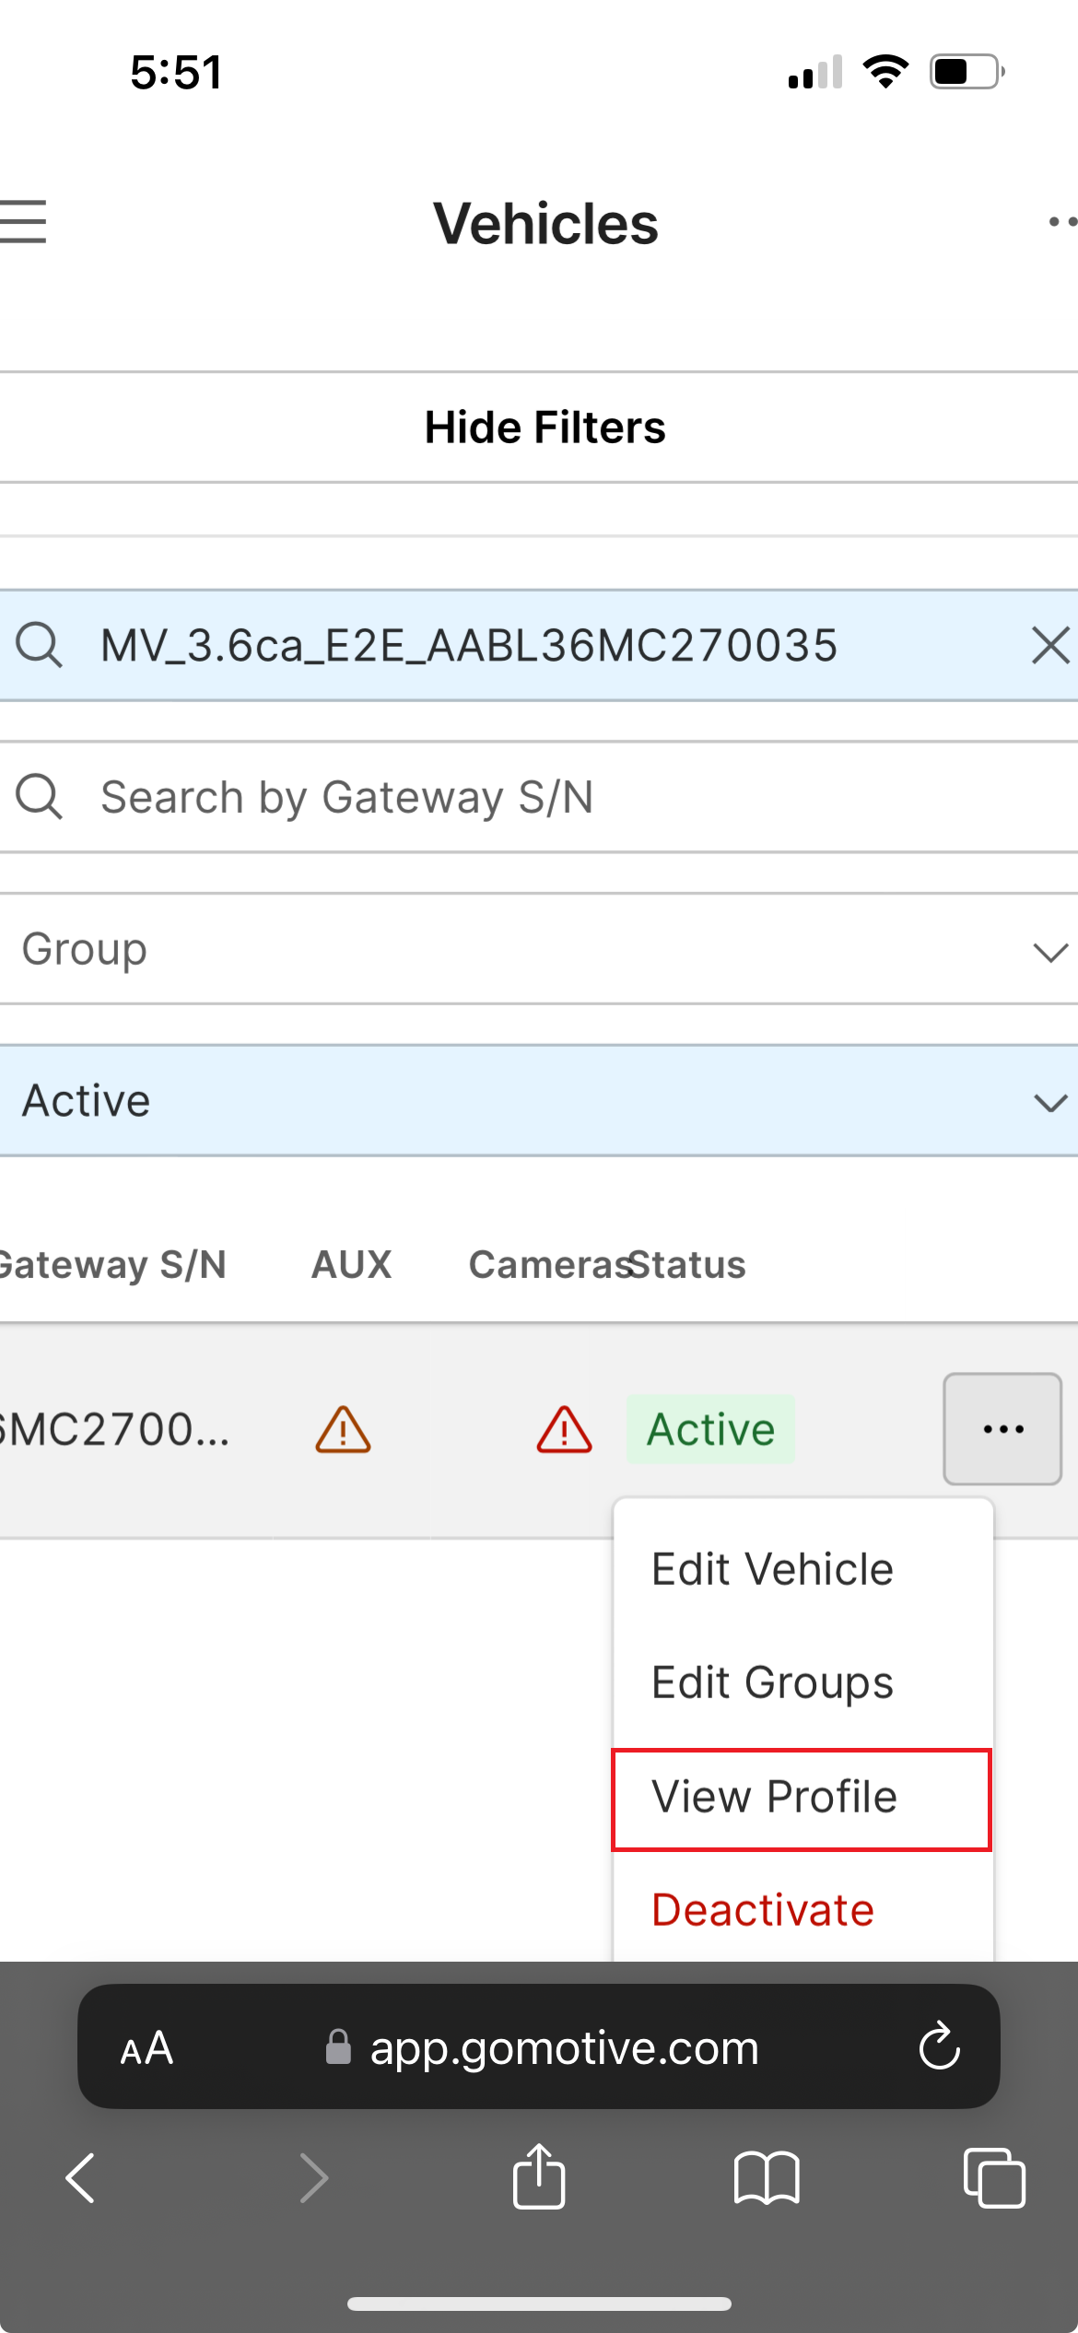Click the AUX orange warning triangle icon
The width and height of the screenshot is (1078, 2333).
pos(343,1429)
